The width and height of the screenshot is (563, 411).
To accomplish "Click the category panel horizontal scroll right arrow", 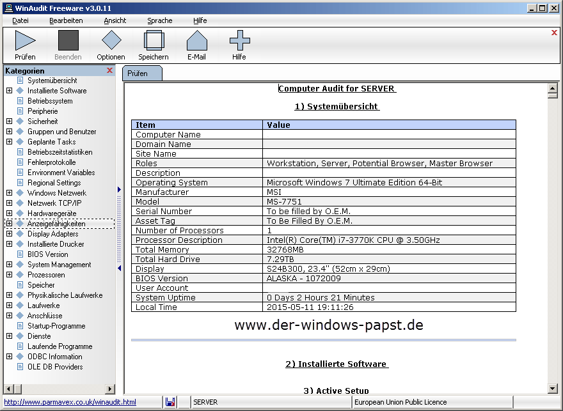I will pyautogui.click(x=109, y=389).
